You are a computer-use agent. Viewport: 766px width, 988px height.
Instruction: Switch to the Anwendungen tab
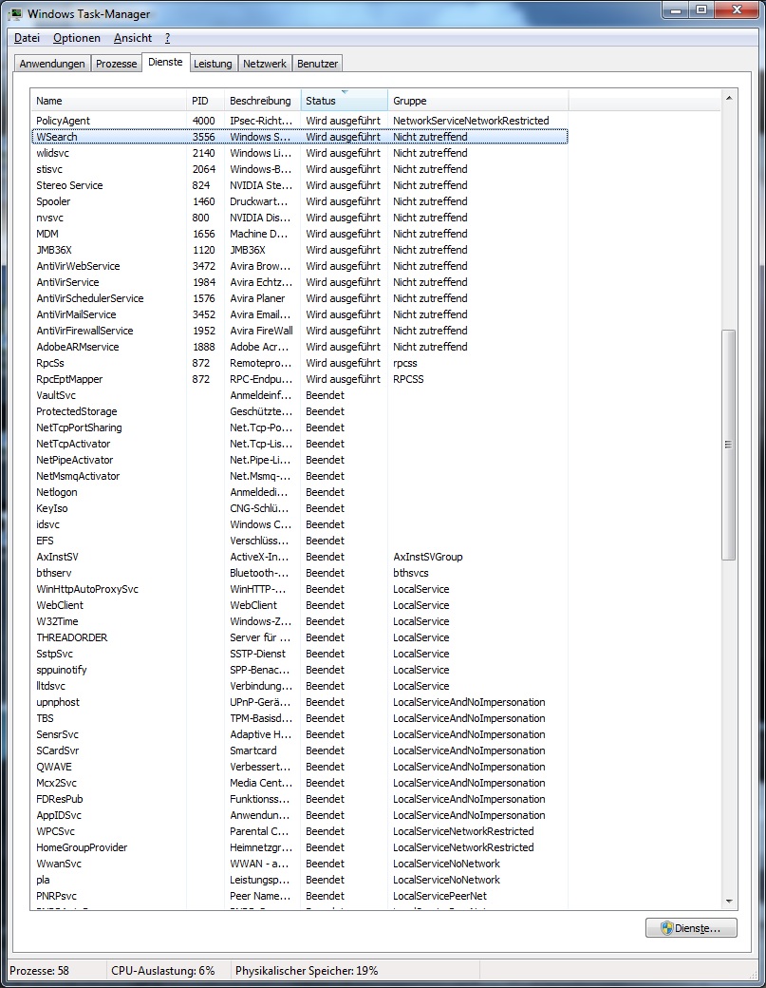click(52, 64)
